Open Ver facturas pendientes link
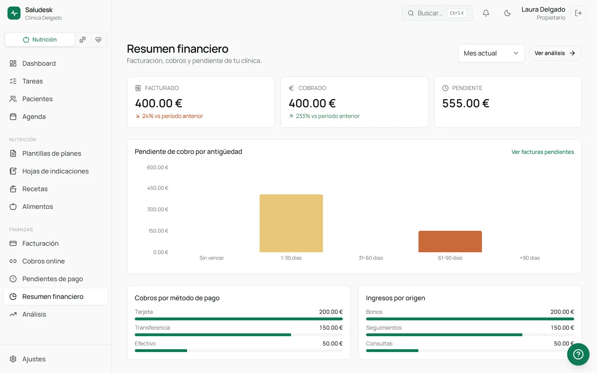 click(543, 152)
